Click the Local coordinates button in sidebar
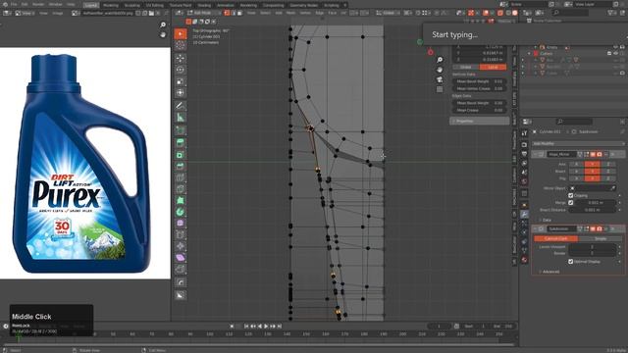The image size is (628, 353). [493, 68]
